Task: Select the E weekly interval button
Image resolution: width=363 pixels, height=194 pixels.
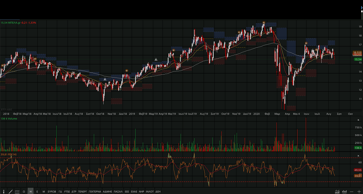Action: point(37,191)
